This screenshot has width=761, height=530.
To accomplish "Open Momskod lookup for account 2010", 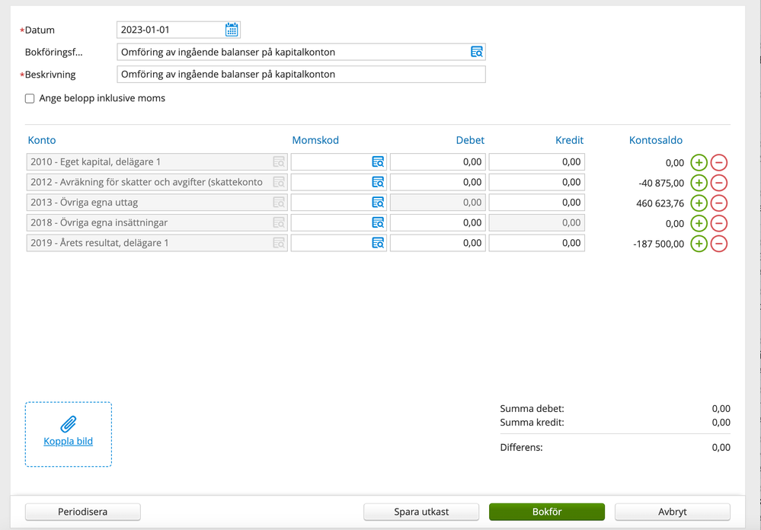I will tap(378, 162).
